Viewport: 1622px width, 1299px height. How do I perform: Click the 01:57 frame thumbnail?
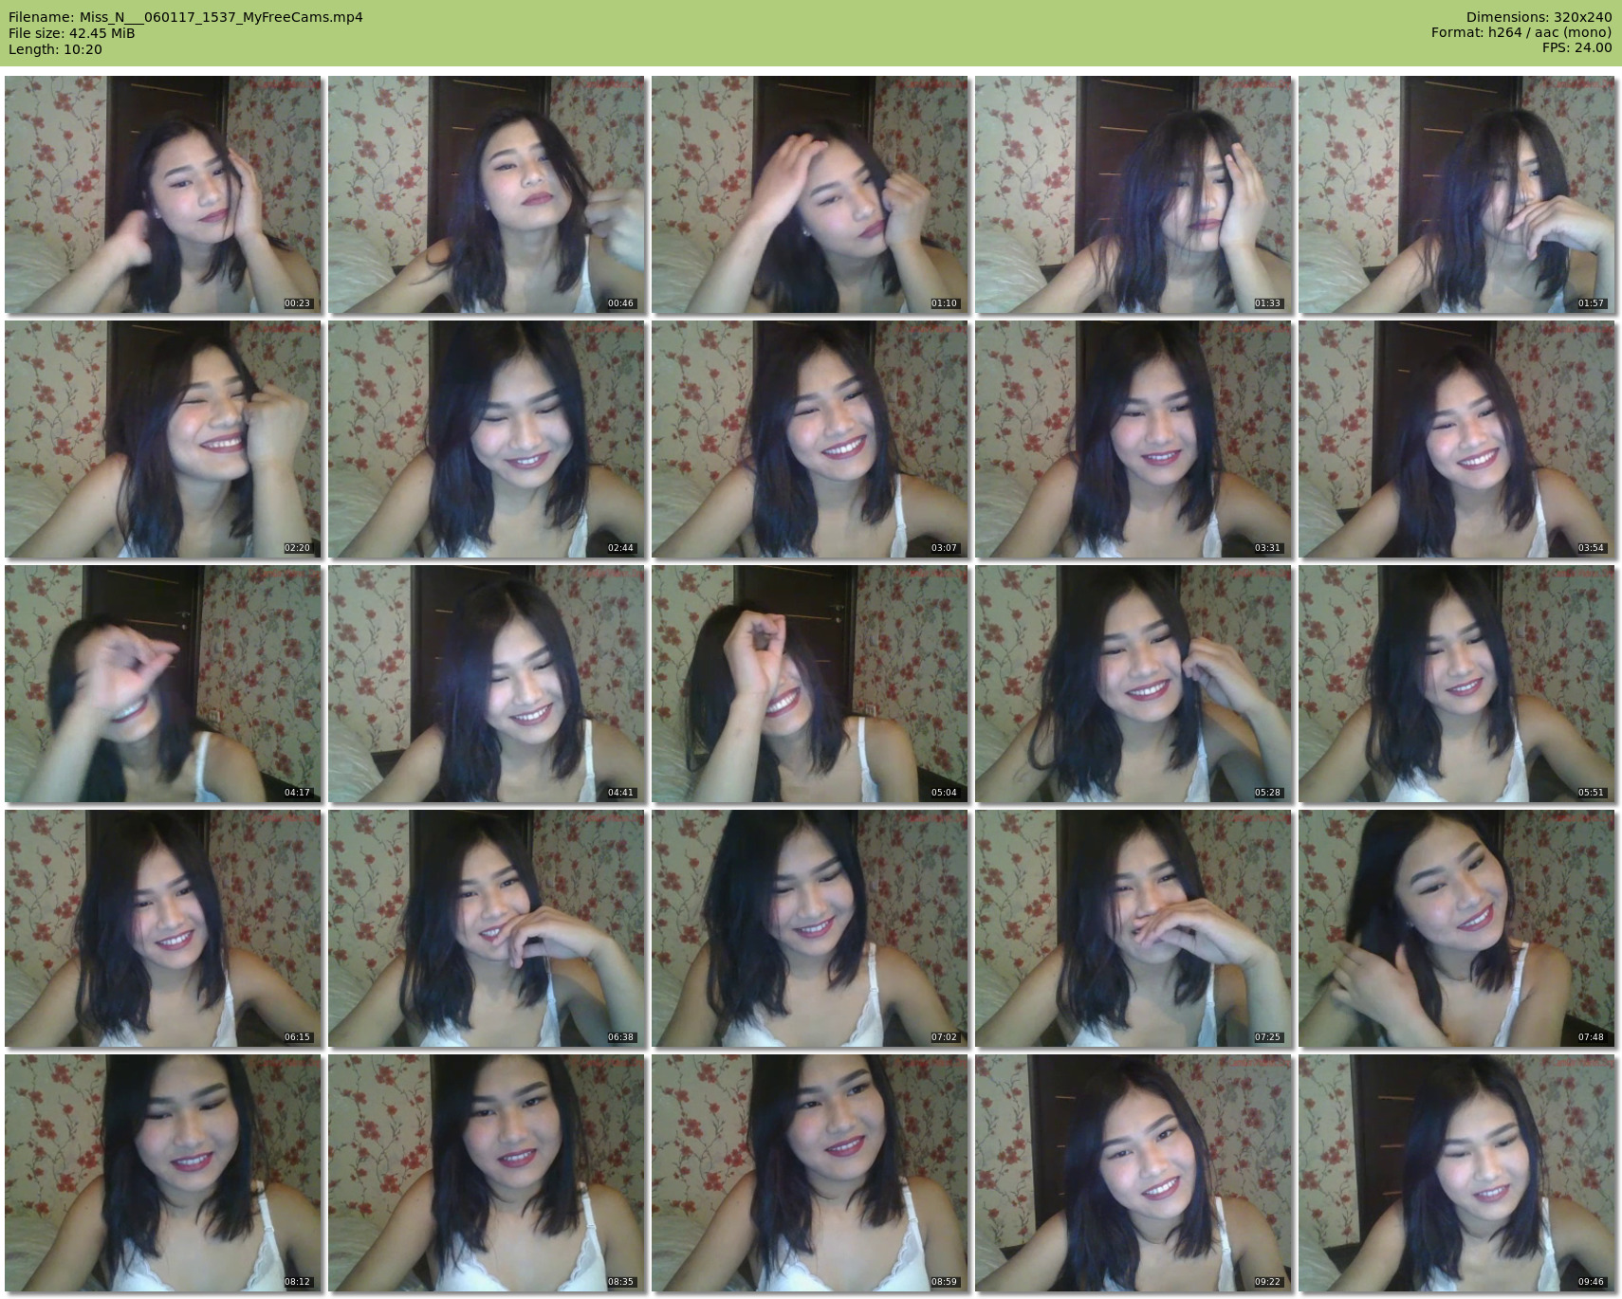point(1457,194)
